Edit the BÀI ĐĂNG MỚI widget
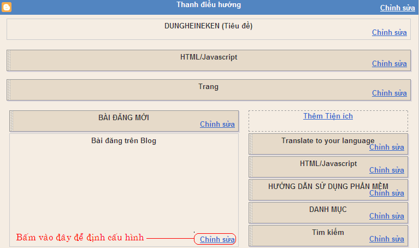 (217, 125)
